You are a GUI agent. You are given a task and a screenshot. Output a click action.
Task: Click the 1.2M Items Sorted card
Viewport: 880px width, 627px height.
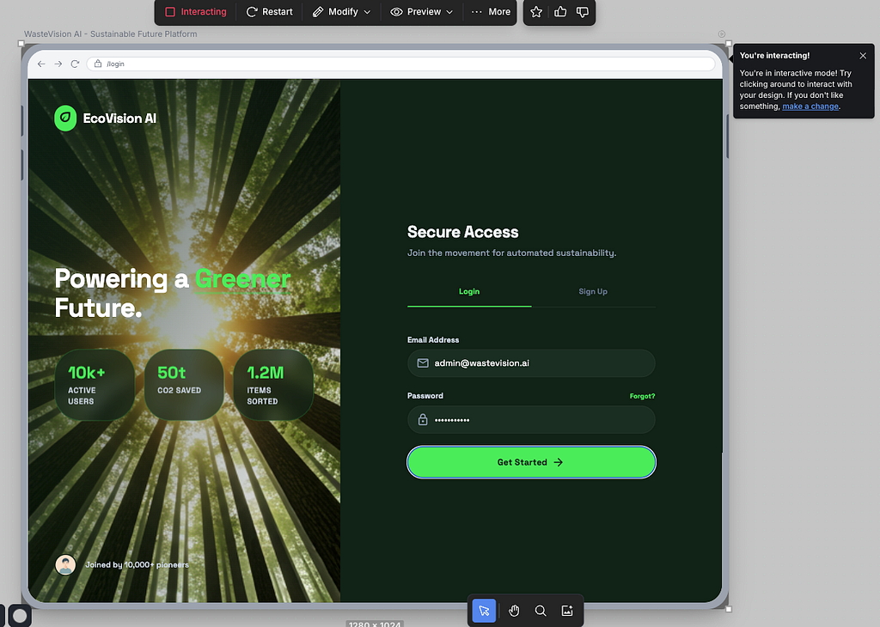[x=273, y=385]
